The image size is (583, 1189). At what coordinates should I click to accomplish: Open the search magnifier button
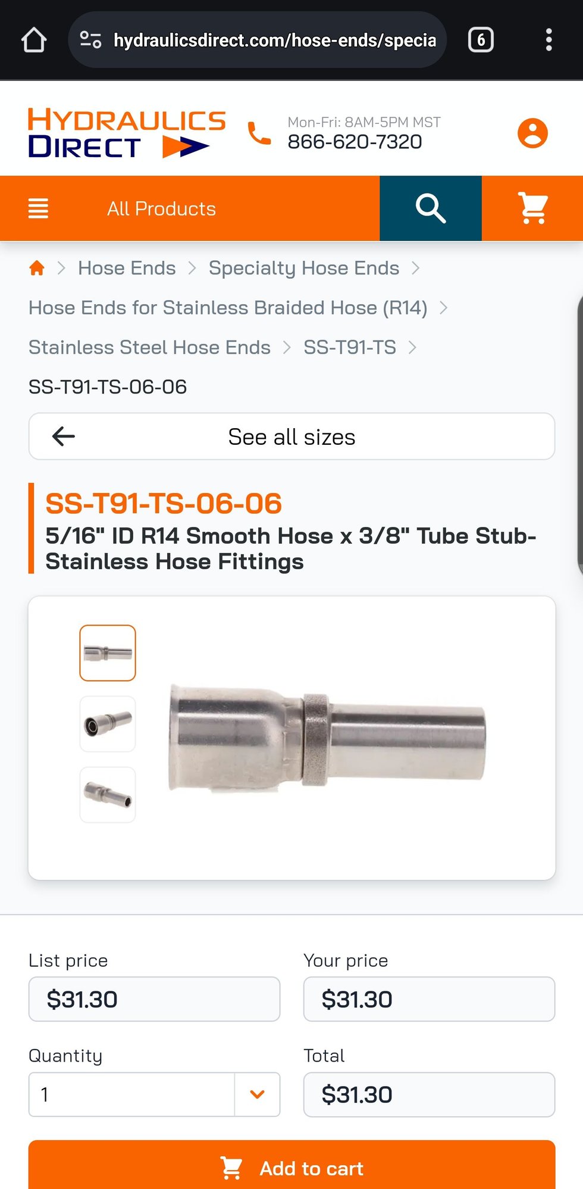[x=431, y=208]
